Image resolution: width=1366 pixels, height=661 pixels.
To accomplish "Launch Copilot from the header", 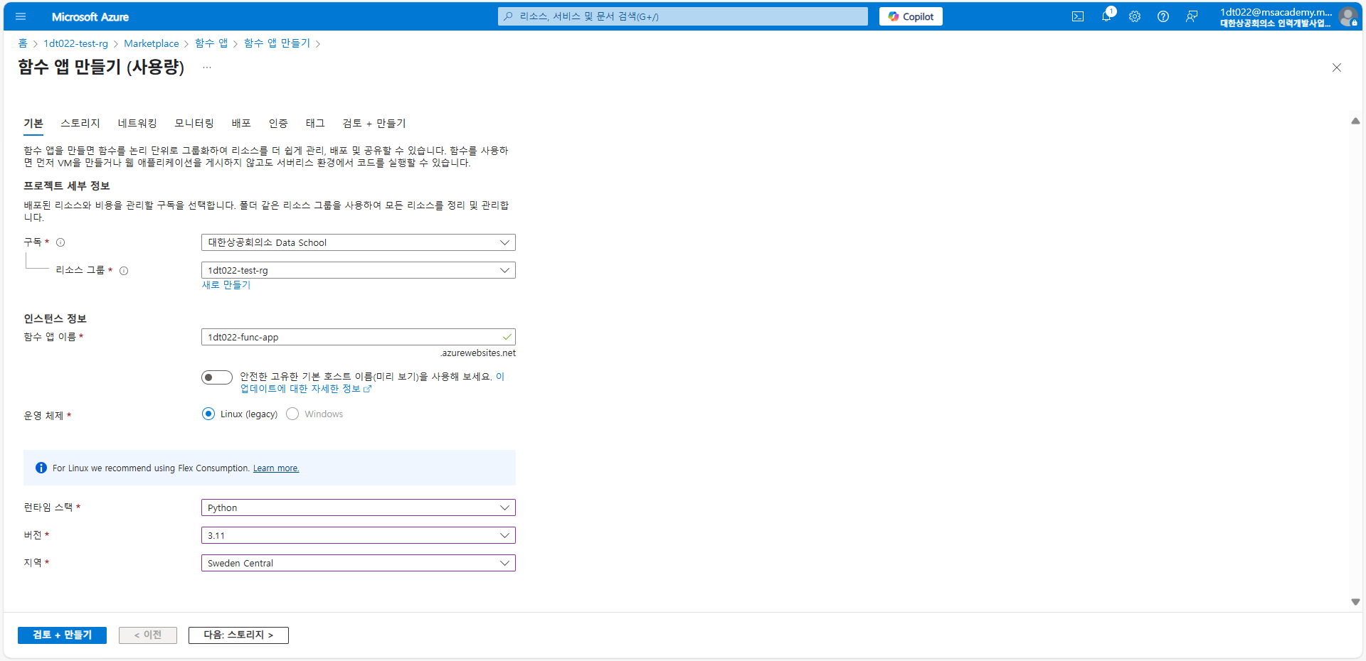I will point(911,16).
